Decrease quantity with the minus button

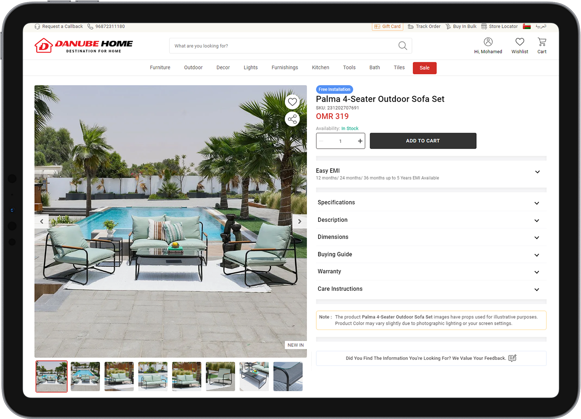[x=322, y=141]
